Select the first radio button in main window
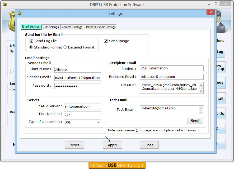The image size is (234, 169). (x=12, y=51)
